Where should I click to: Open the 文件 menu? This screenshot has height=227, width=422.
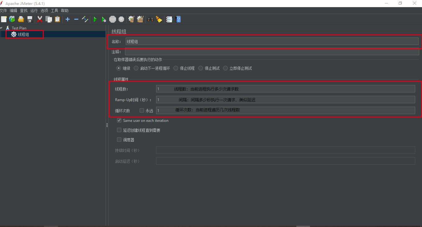tap(3, 11)
